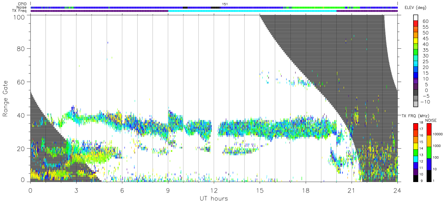Click the x-axis tick label '12'
Screen dimensions: 447x206
coord(214,190)
